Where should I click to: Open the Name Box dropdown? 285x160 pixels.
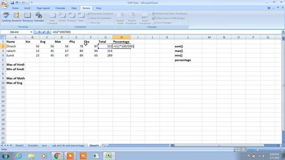point(31,32)
